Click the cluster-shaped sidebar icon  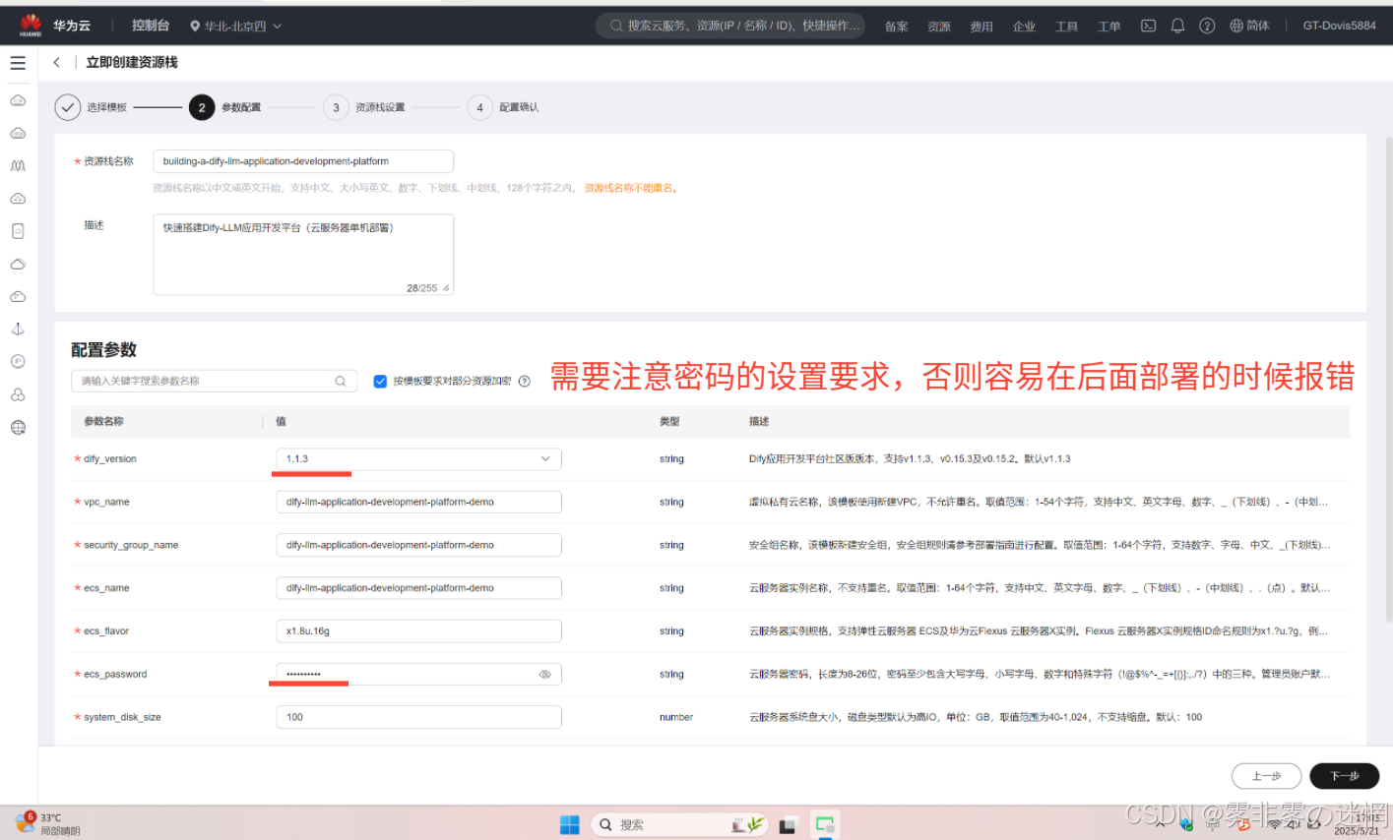point(18,394)
